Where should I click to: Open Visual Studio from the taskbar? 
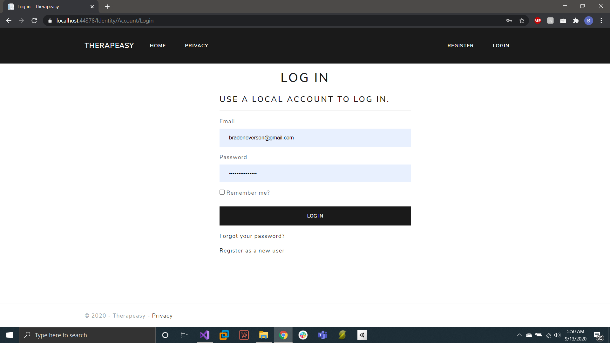205,335
